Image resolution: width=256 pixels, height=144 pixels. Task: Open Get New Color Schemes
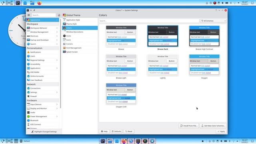[x=213, y=126]
